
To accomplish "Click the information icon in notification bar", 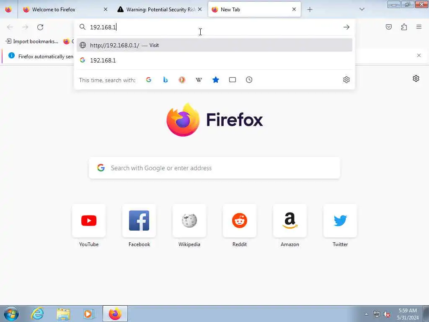I will click(11, 56).
